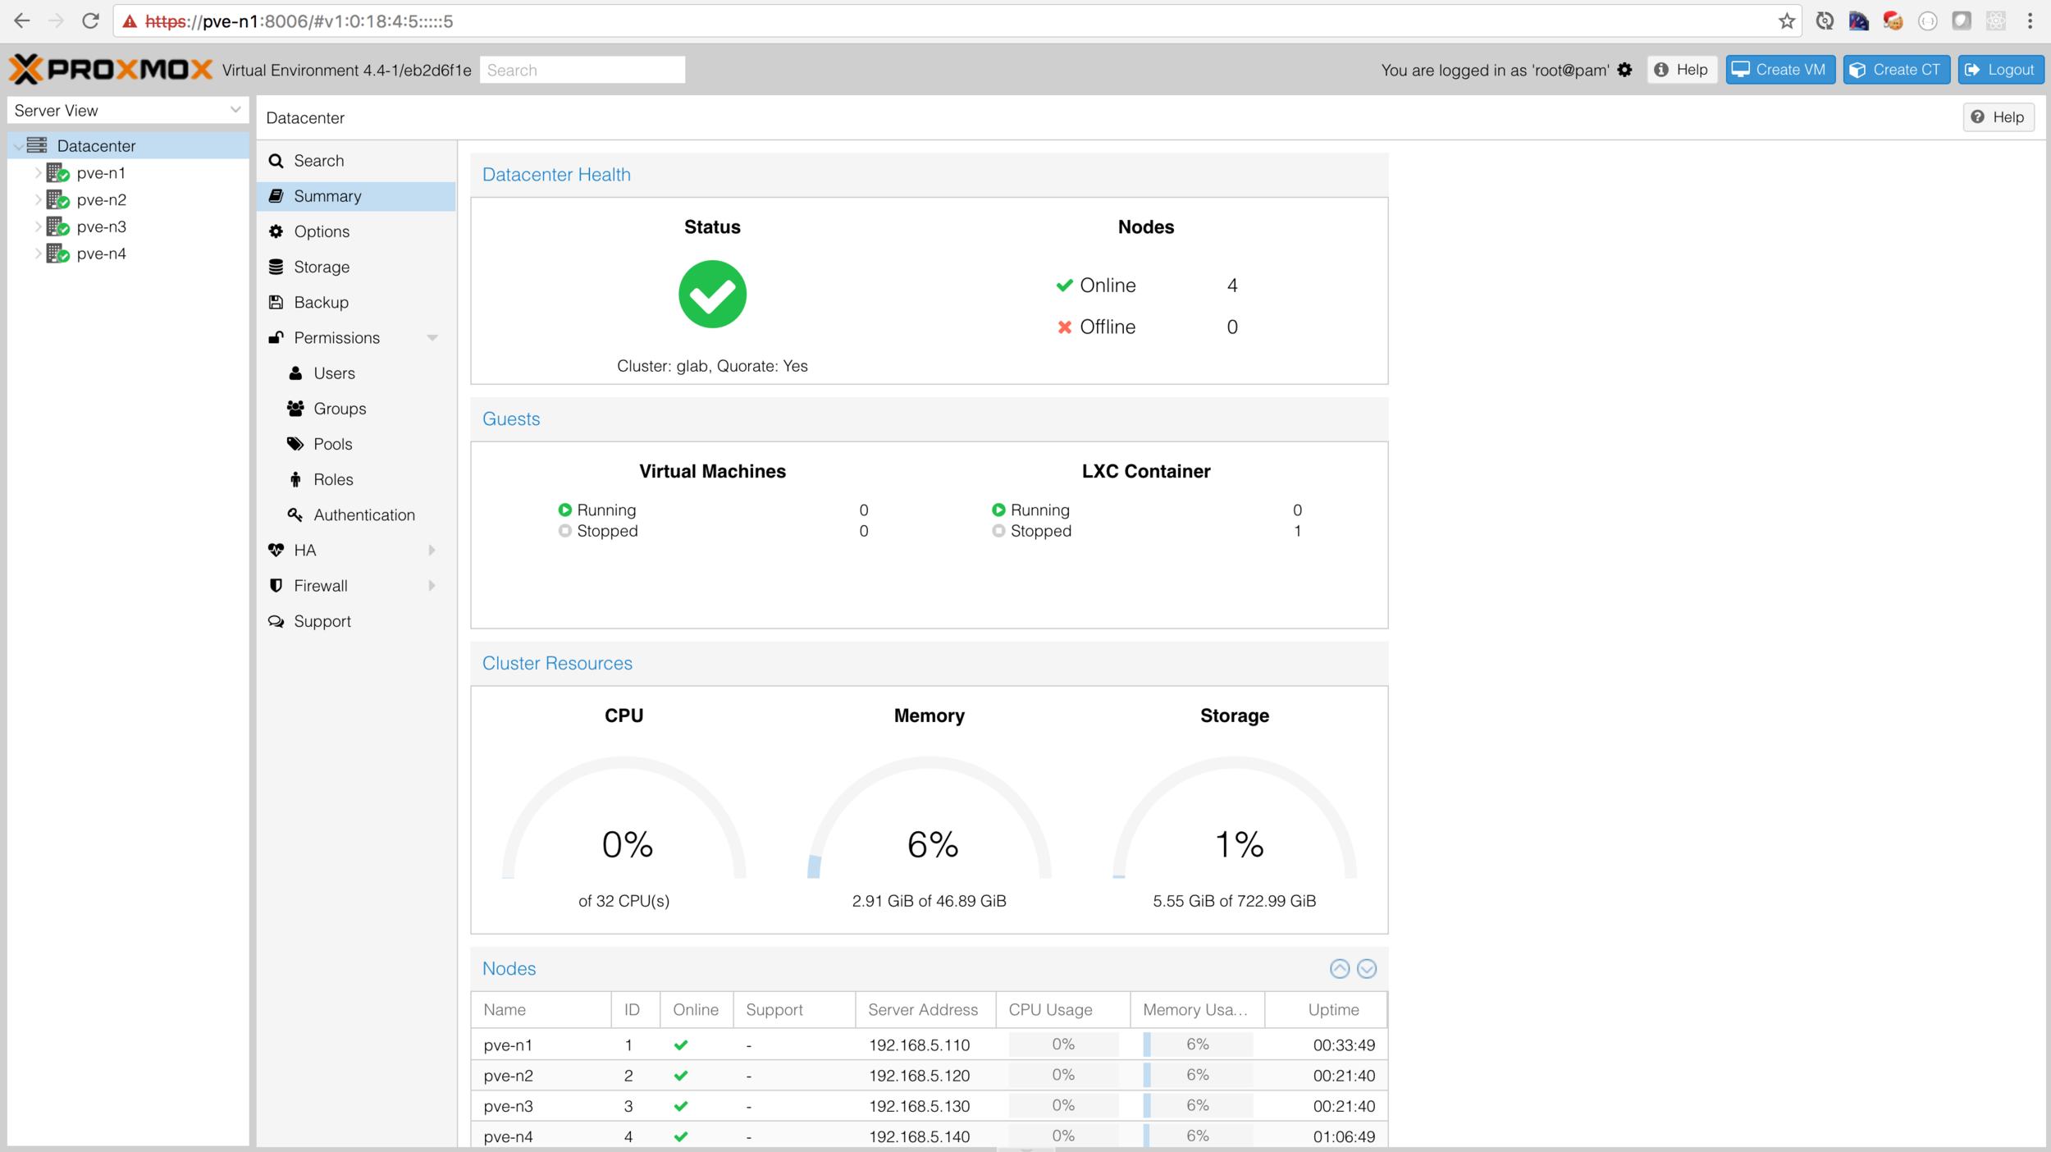Open browser three-dot menu
The width and height of the screenshot is (2051, 1152).
point(2030,21)
